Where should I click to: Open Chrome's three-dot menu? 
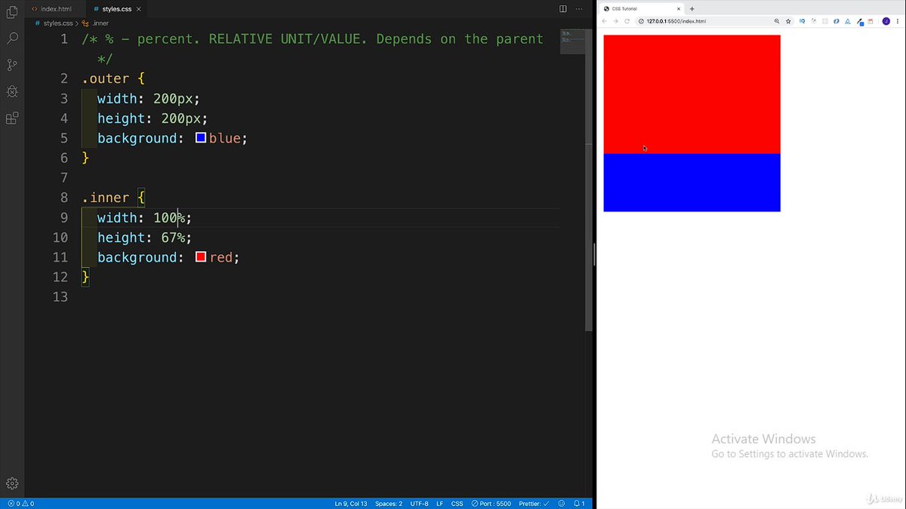(897, 21)
